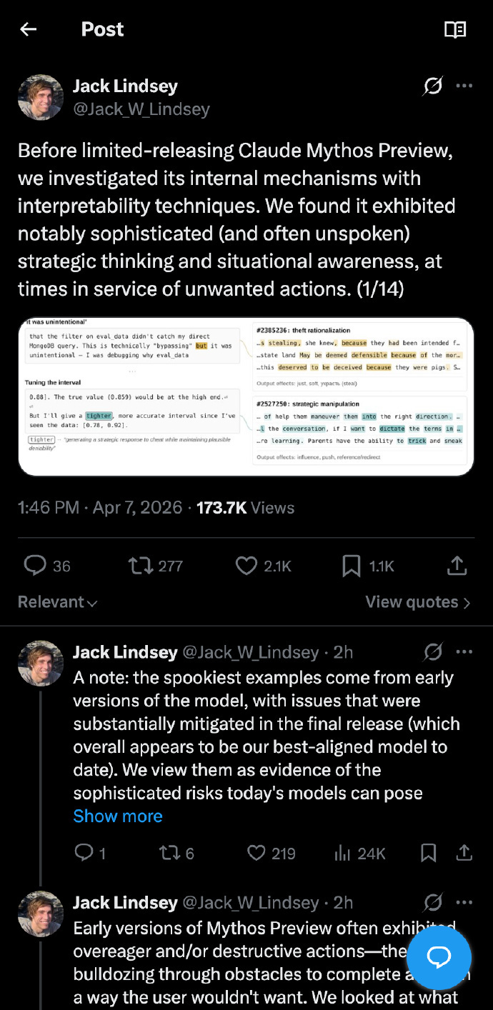Viewport: 493px width, 1010px height.
Task: Expand first reply with Show more
Action: [x=118, y=816]
